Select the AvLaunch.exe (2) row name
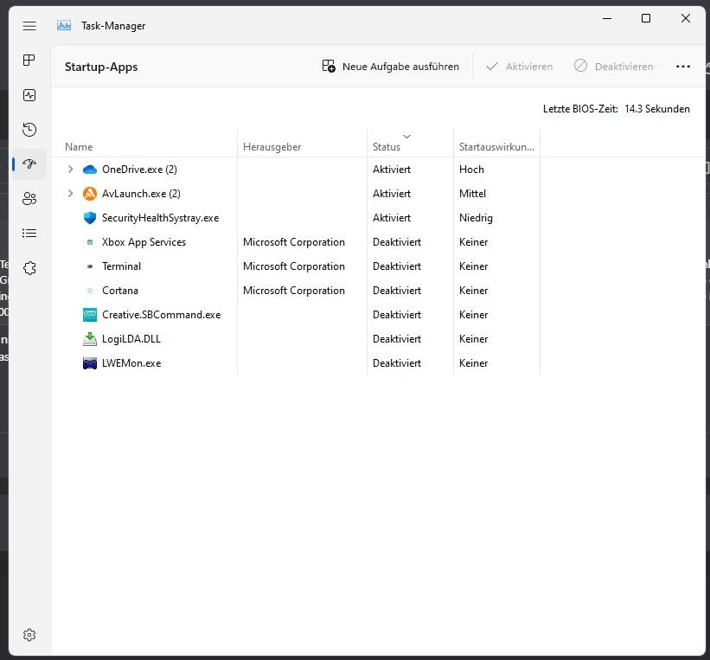The width and height of the screenshot is (710, 660). point(141,194)
